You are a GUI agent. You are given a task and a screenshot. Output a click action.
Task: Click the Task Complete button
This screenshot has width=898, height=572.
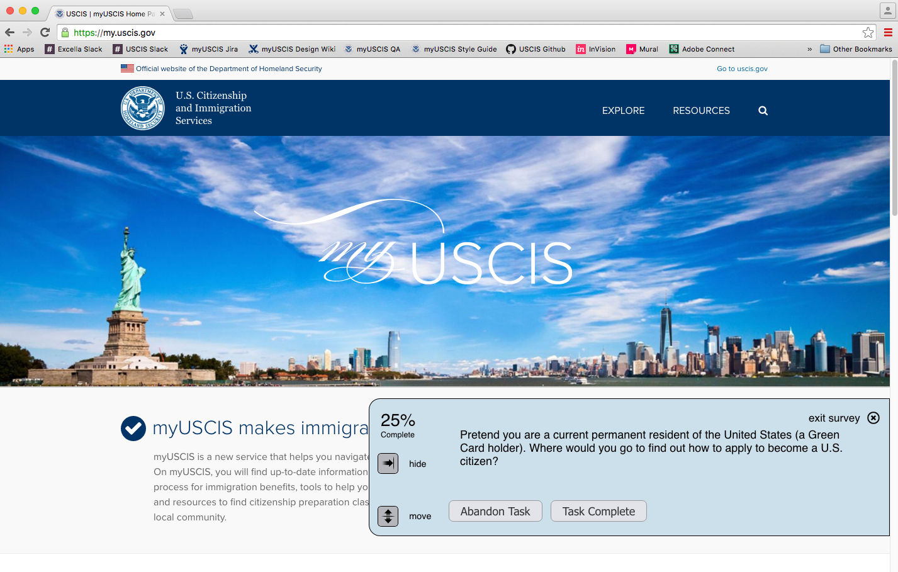pyautogui.click(x=598, y=511)
